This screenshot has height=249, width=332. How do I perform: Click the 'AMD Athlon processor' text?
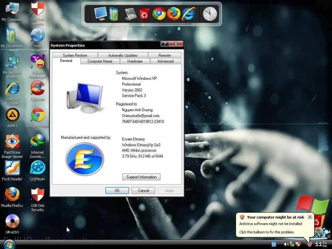click(x=139, y=150)
